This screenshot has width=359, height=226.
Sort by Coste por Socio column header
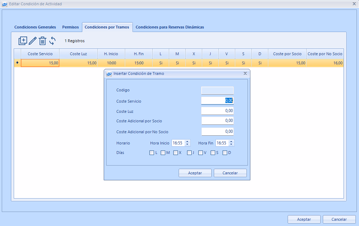tap(287, 54)
